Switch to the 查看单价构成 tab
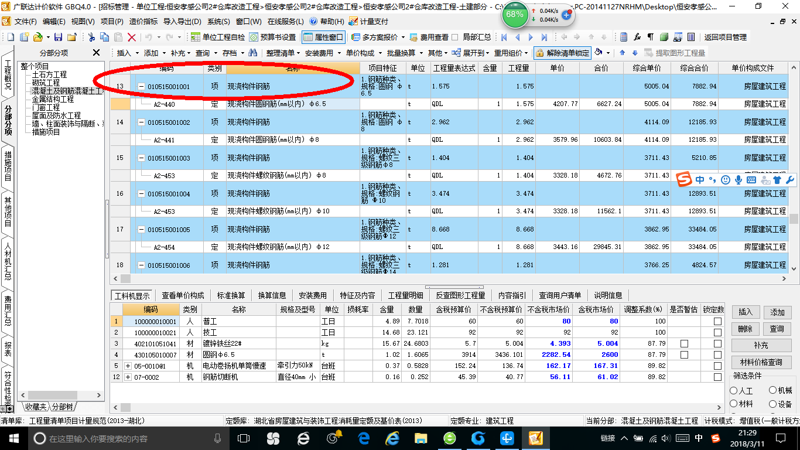Viewport: 800px width, 450px height. (x=183, y=295)
